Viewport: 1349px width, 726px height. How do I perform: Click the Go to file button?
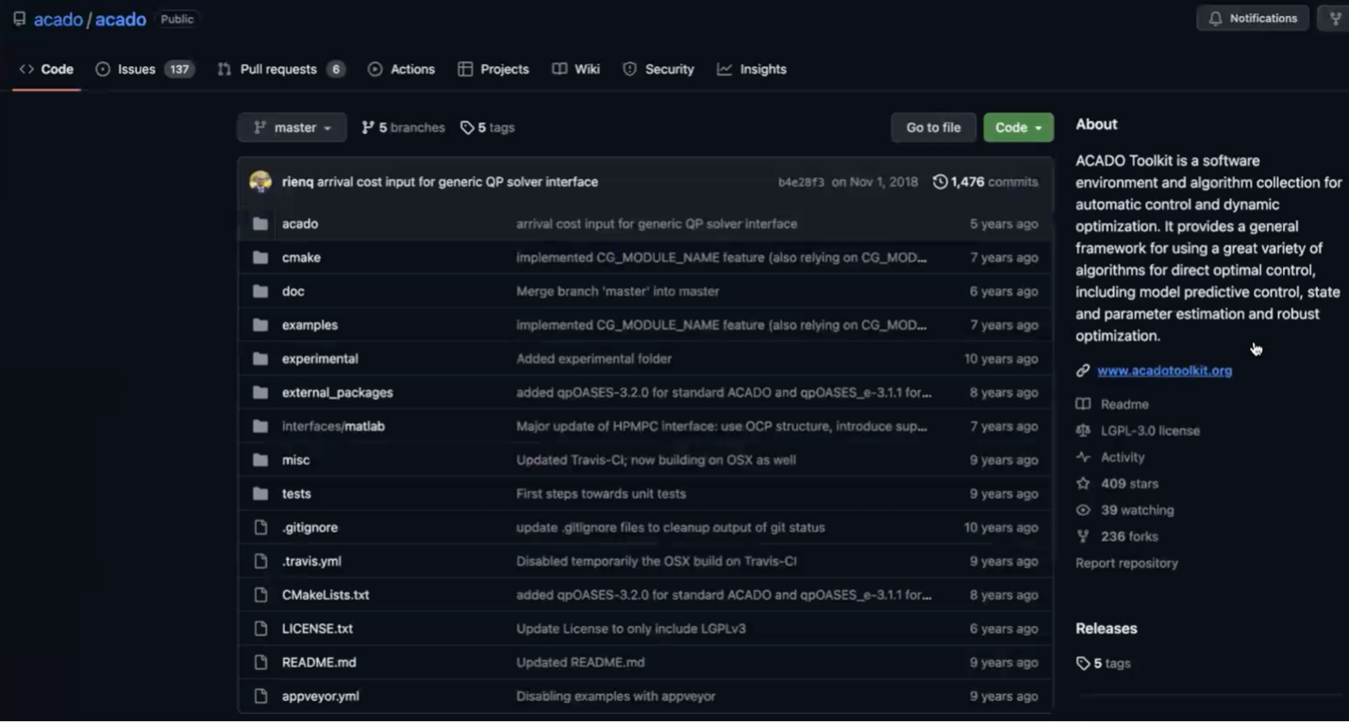click(x=932, y=127)
